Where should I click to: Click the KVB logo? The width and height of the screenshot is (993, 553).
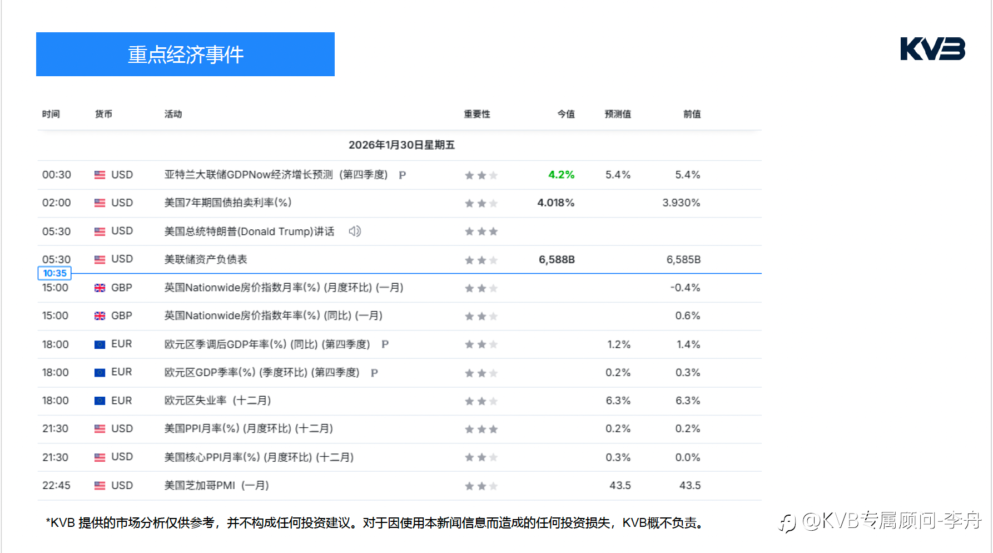point(932,49)
